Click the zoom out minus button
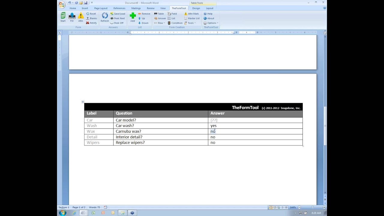This screenshot has width=384, height=216. [x=299, y=207]
